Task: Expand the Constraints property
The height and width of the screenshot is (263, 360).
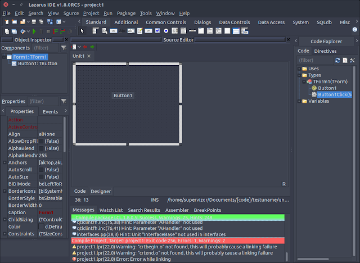Action: [x=4, y=234]
